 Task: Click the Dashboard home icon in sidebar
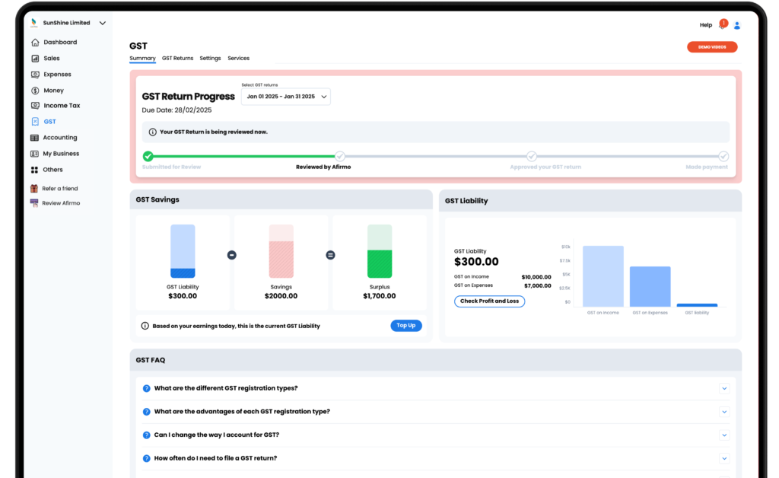pyautogui.click(x=35, y=43)
